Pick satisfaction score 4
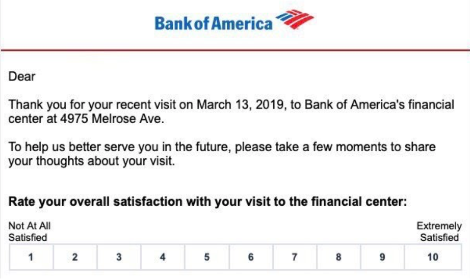This screenshot has height=280, width=471. [x=163, y=257]
